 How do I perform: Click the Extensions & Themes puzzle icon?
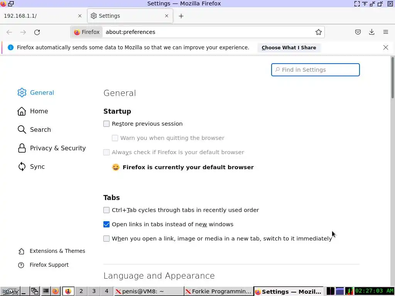22,251
